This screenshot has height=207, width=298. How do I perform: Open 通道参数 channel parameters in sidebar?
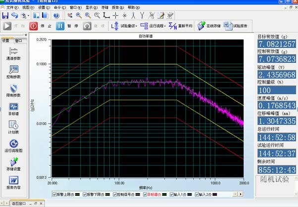[x=13, y=54]
